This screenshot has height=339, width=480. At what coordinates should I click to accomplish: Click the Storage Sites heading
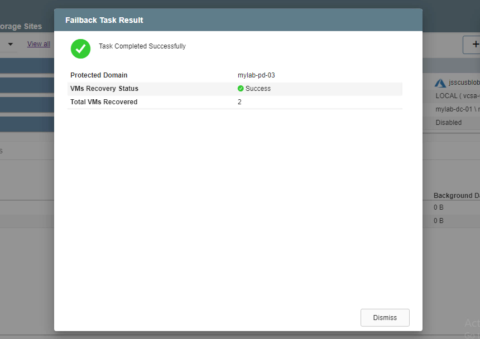coord(21,26)
